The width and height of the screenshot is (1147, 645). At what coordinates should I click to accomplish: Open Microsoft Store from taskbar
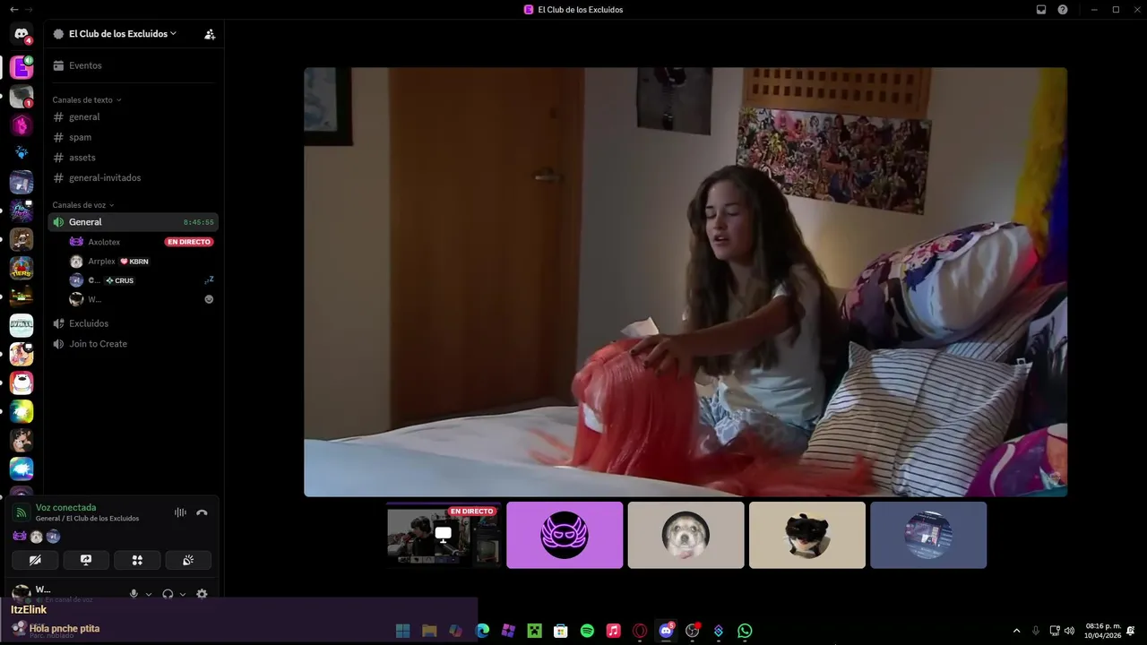[x=561, y=631]
